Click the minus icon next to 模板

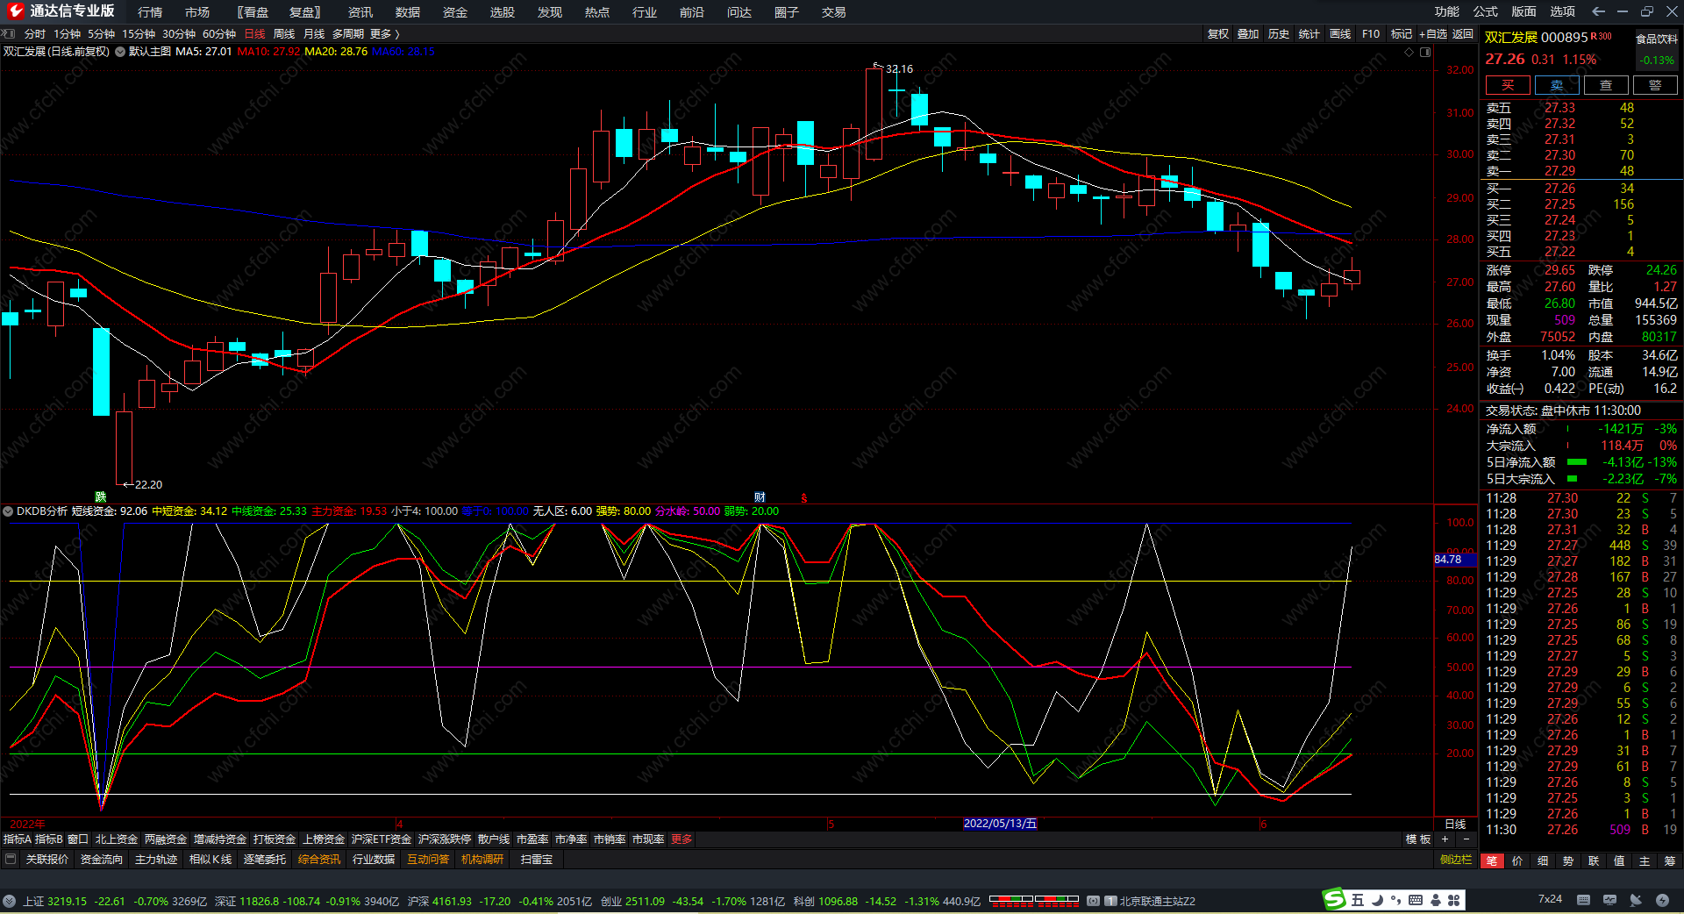[x=1466, y=839]
